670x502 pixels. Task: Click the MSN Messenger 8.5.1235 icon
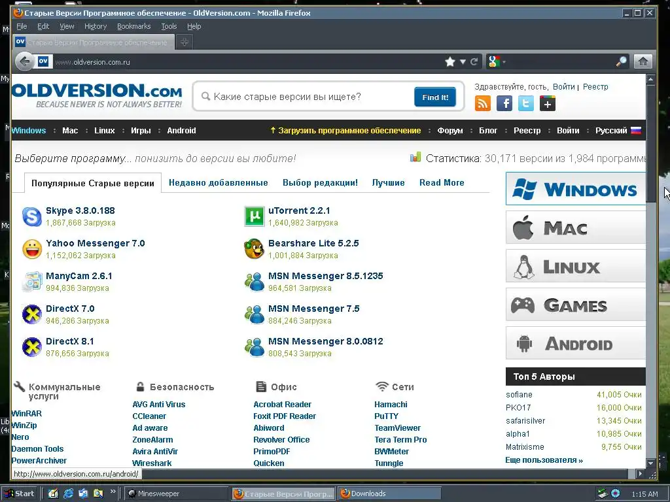(x=255, y=282)
